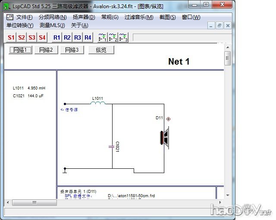The height and width of the screenshot is (220, 276).
Task: Open the 测量MLS(J) menu
Action: coord(52,25)
